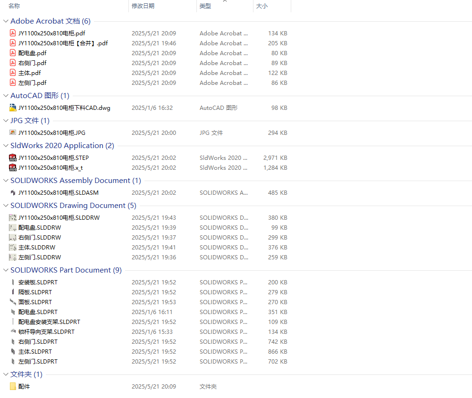This screenshot has width=472, height=398.
Task: Click the AutoCAD 图形 type cell of the dwg file
Action: (219, 108)
